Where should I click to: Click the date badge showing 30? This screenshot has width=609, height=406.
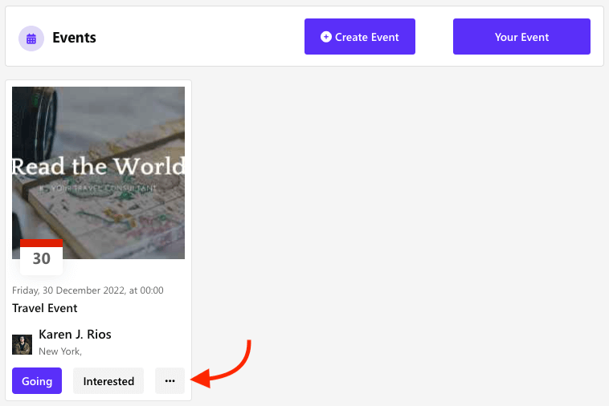click(41, 258)
